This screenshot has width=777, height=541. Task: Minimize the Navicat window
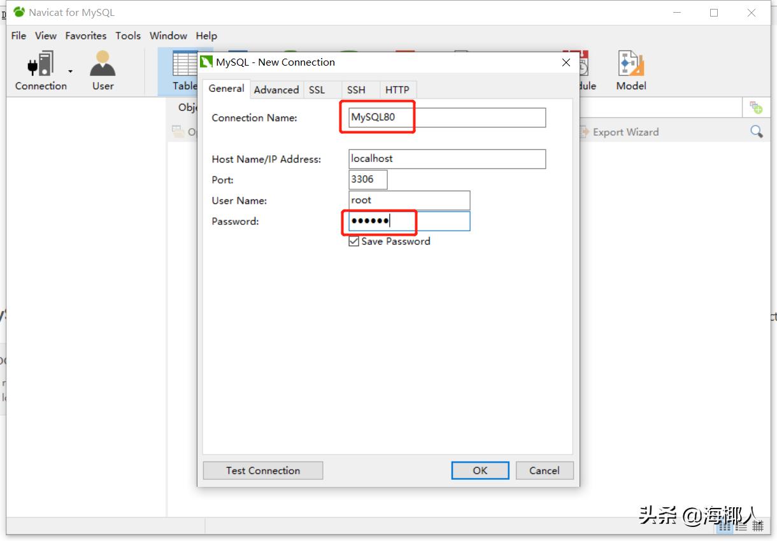tap(676, 13)
